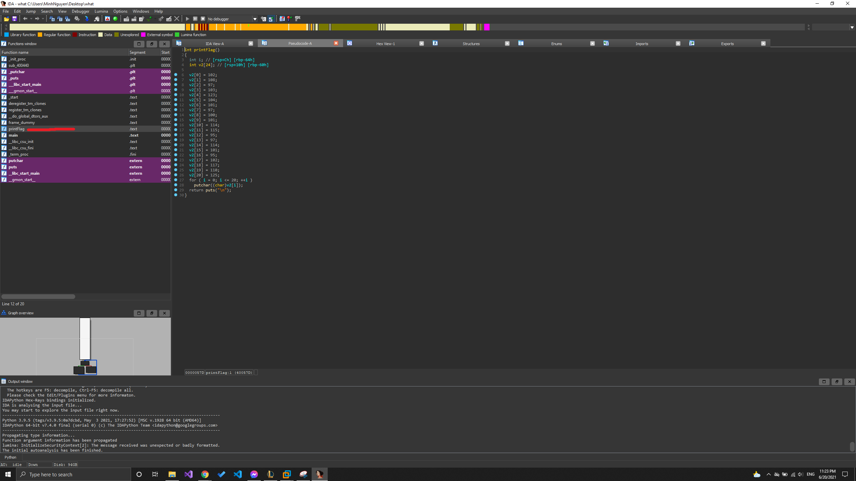The width and height of the screenshot is (856, 481).
Task: Close the Output window panel
Action: pyautogui.click(x=850, y=382)
